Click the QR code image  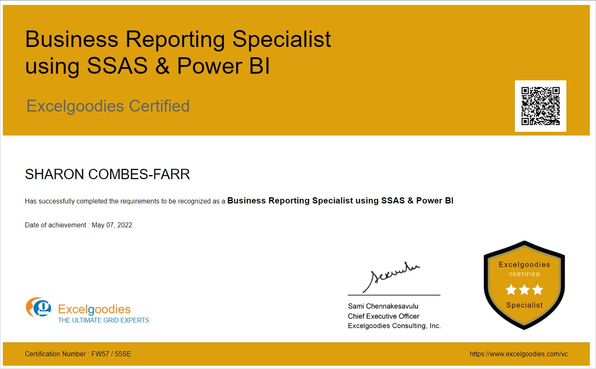[540, 106]
